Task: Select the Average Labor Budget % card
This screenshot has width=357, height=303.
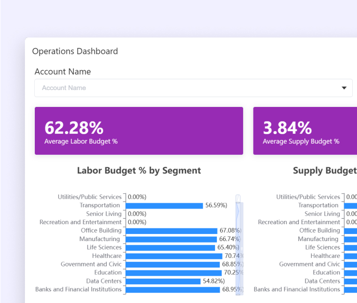Action: (139, 131)
